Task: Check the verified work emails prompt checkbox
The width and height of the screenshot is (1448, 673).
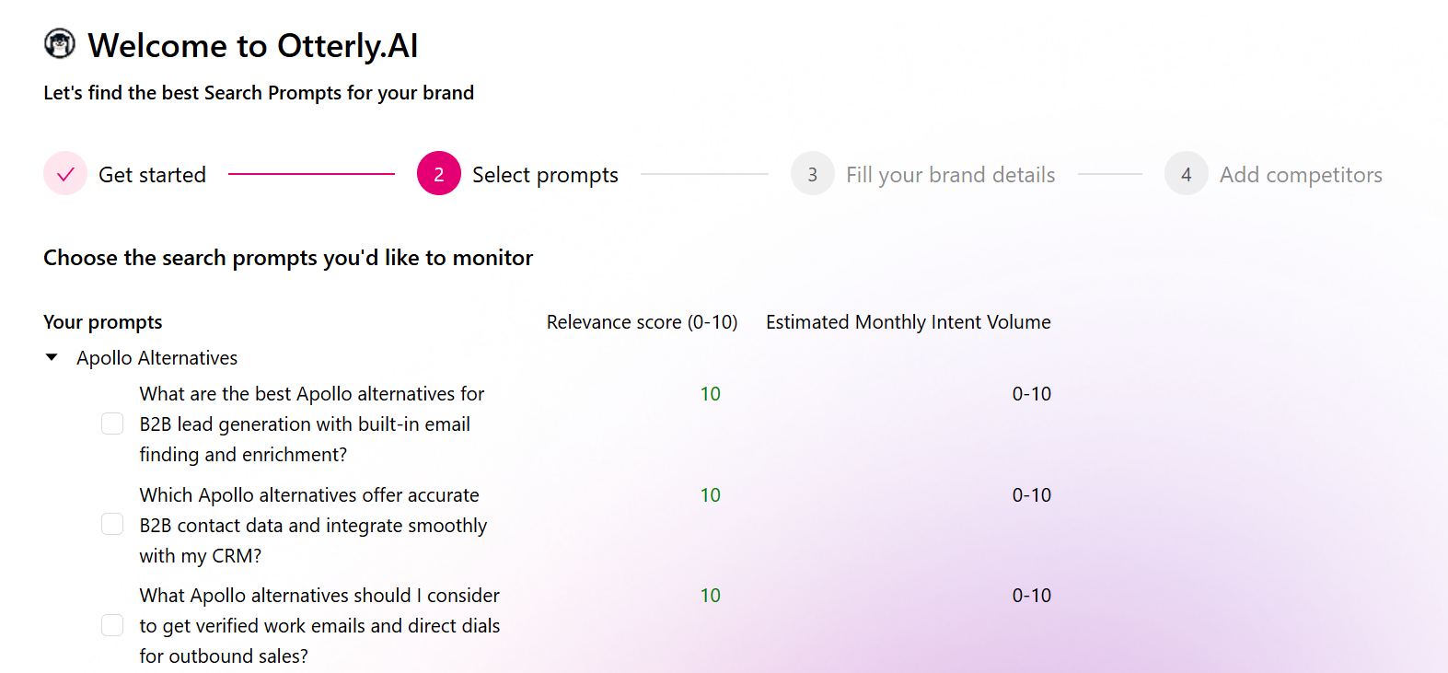Action: [x=112, y=626]
